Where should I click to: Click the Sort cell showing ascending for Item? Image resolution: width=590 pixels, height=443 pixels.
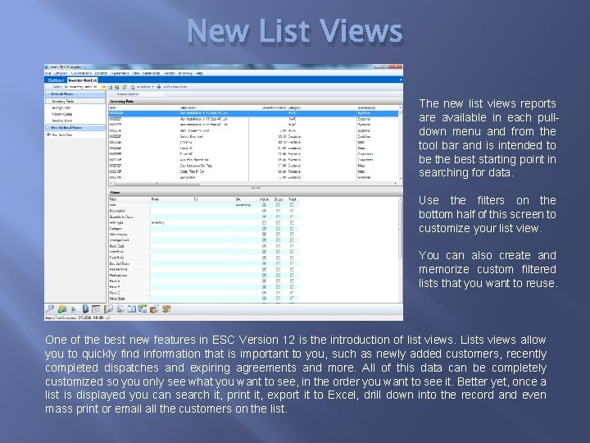(x=247, y=205)
